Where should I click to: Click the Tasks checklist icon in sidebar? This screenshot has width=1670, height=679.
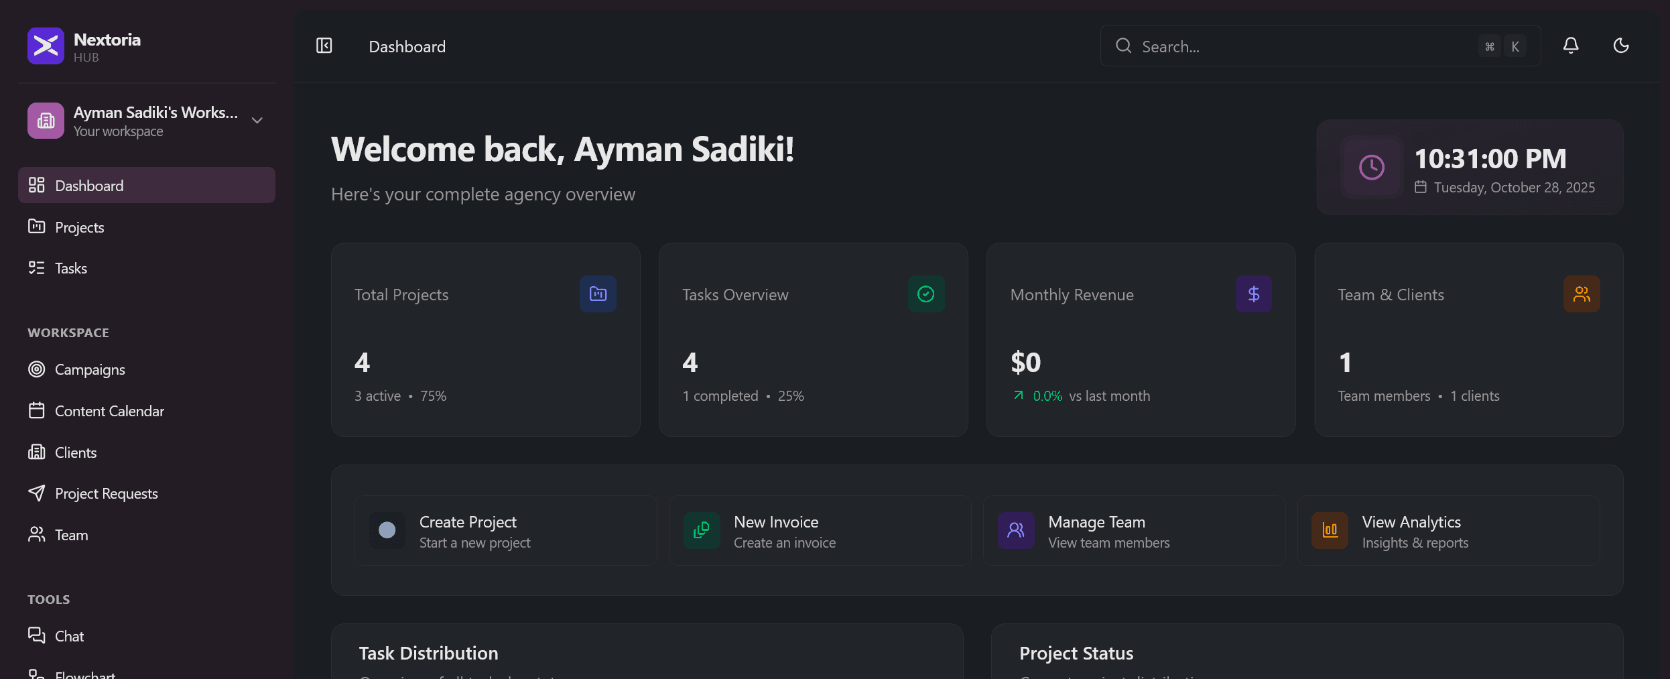[x=37, y=267]
